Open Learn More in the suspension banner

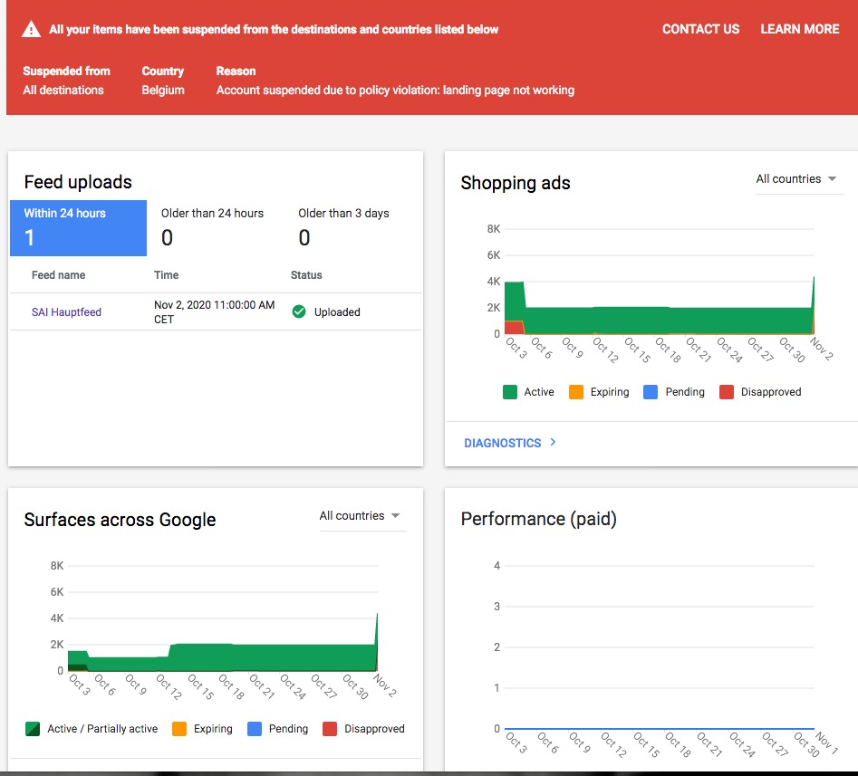pos(799,29)
